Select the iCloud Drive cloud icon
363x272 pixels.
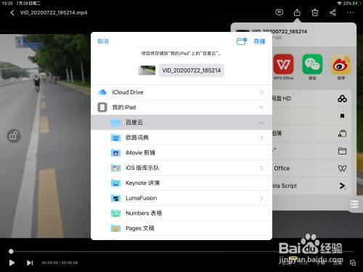(x=102, y=92)
